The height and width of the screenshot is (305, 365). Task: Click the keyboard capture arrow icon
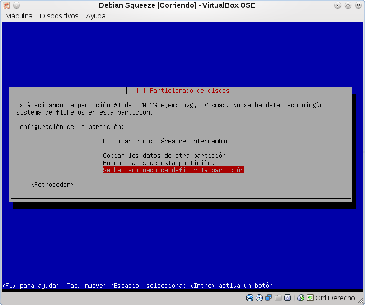(310, 298)
